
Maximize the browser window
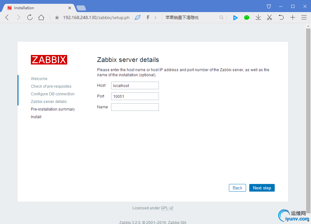pos(293,6)
